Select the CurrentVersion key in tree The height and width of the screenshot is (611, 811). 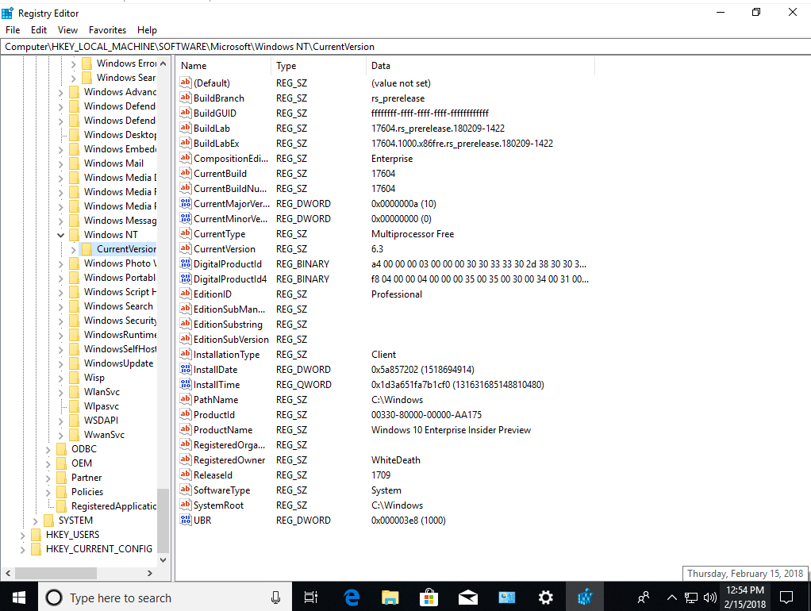[126, 249]
